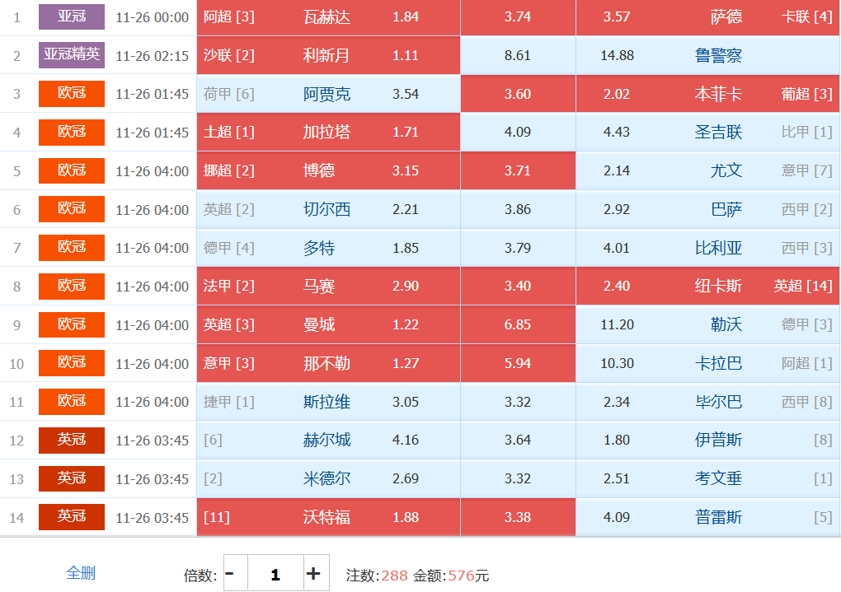Increase the multiplier with the plus button
This screenshot has height=592, width=841.
tap(313, 573)
